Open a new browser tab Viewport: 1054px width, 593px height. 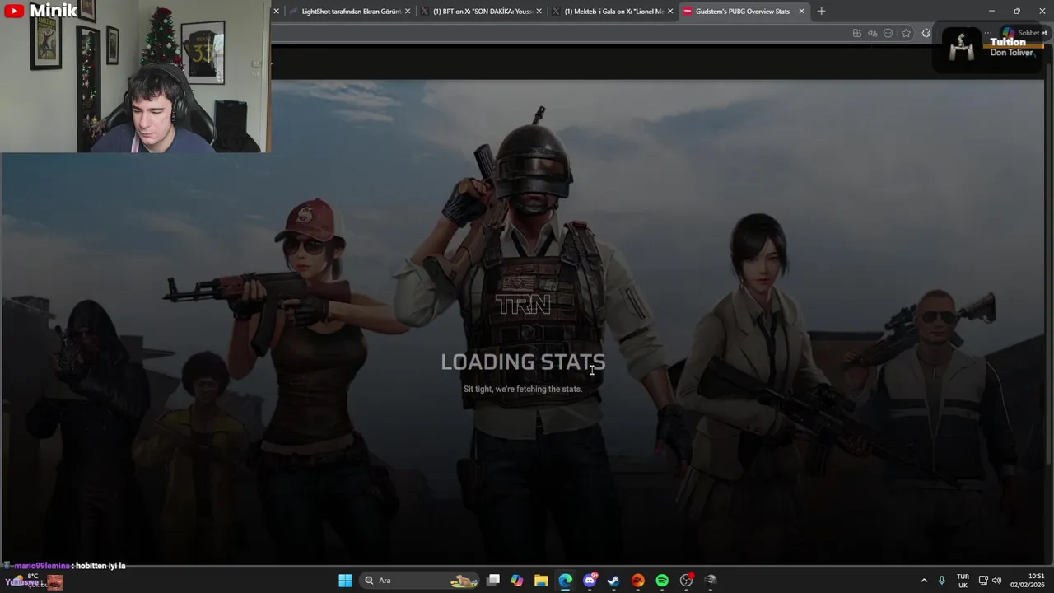click(821, 12)
